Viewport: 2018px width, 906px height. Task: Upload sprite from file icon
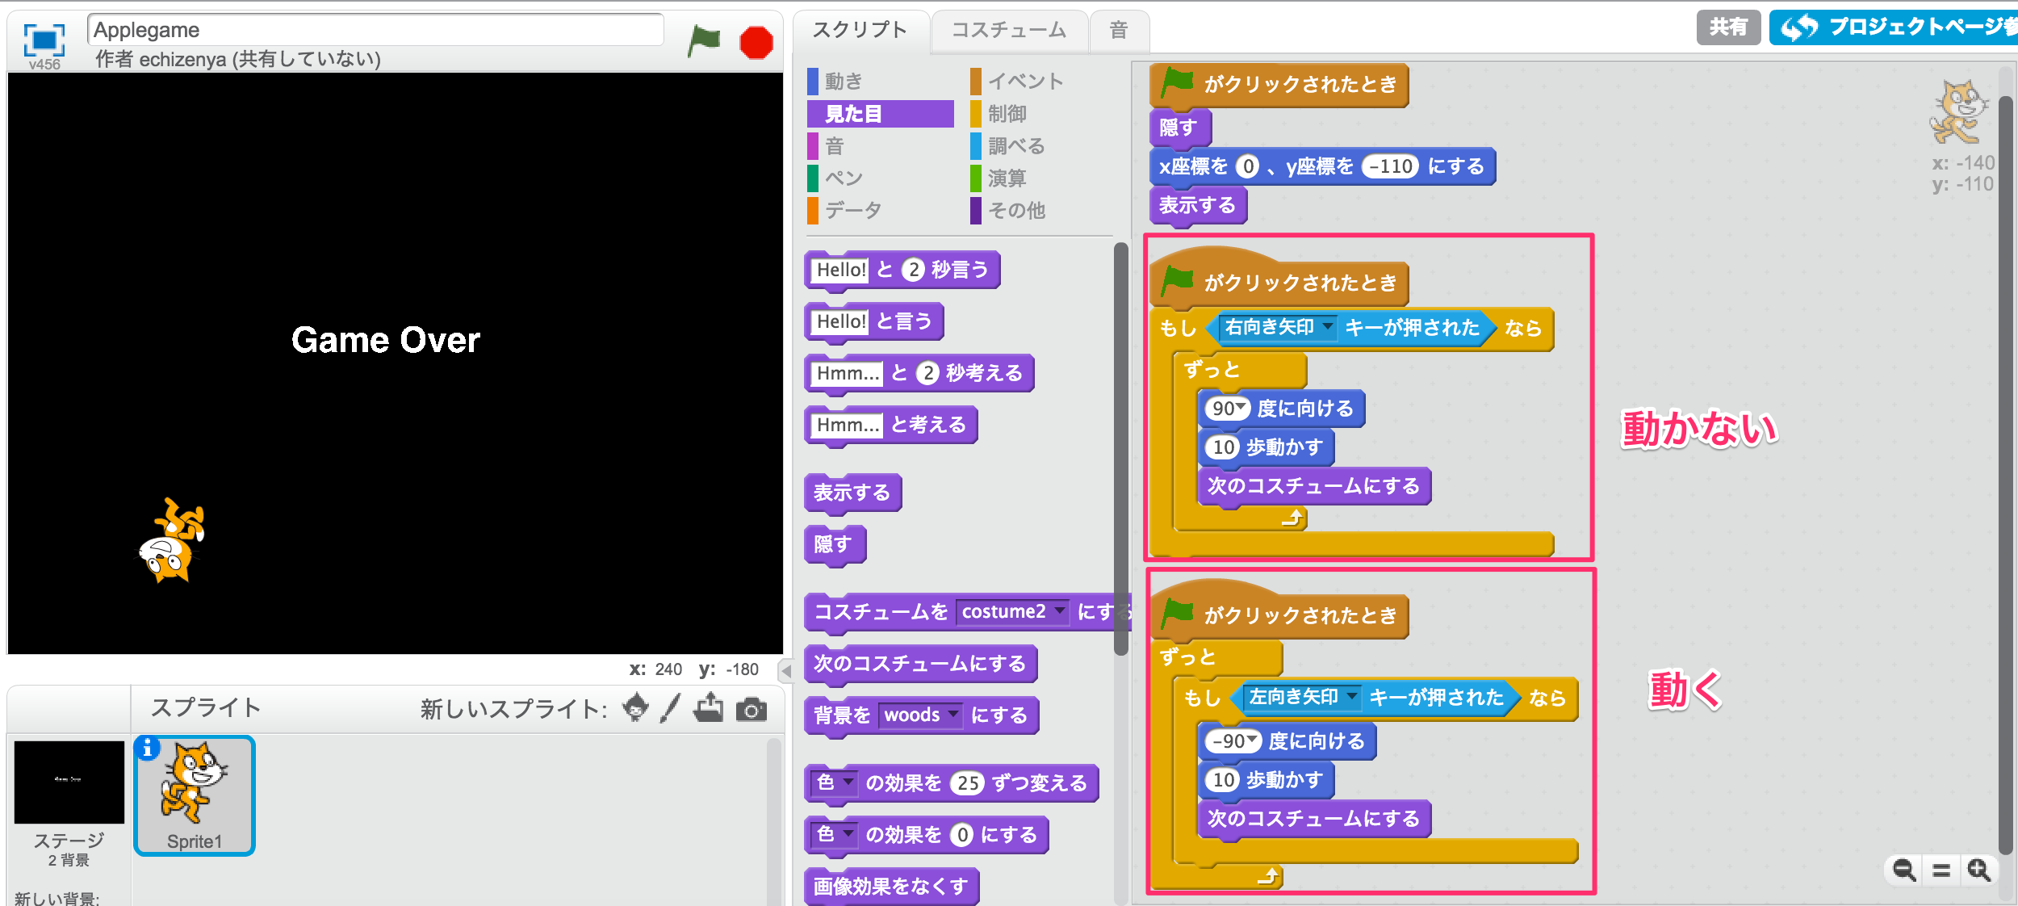(x=709, y=708)
